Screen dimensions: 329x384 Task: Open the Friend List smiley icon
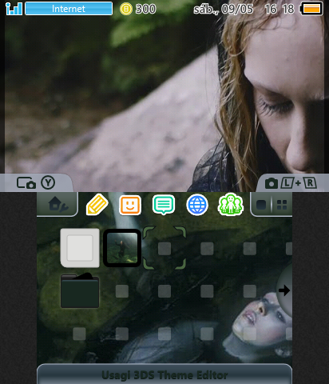click(x=130, y=205)
